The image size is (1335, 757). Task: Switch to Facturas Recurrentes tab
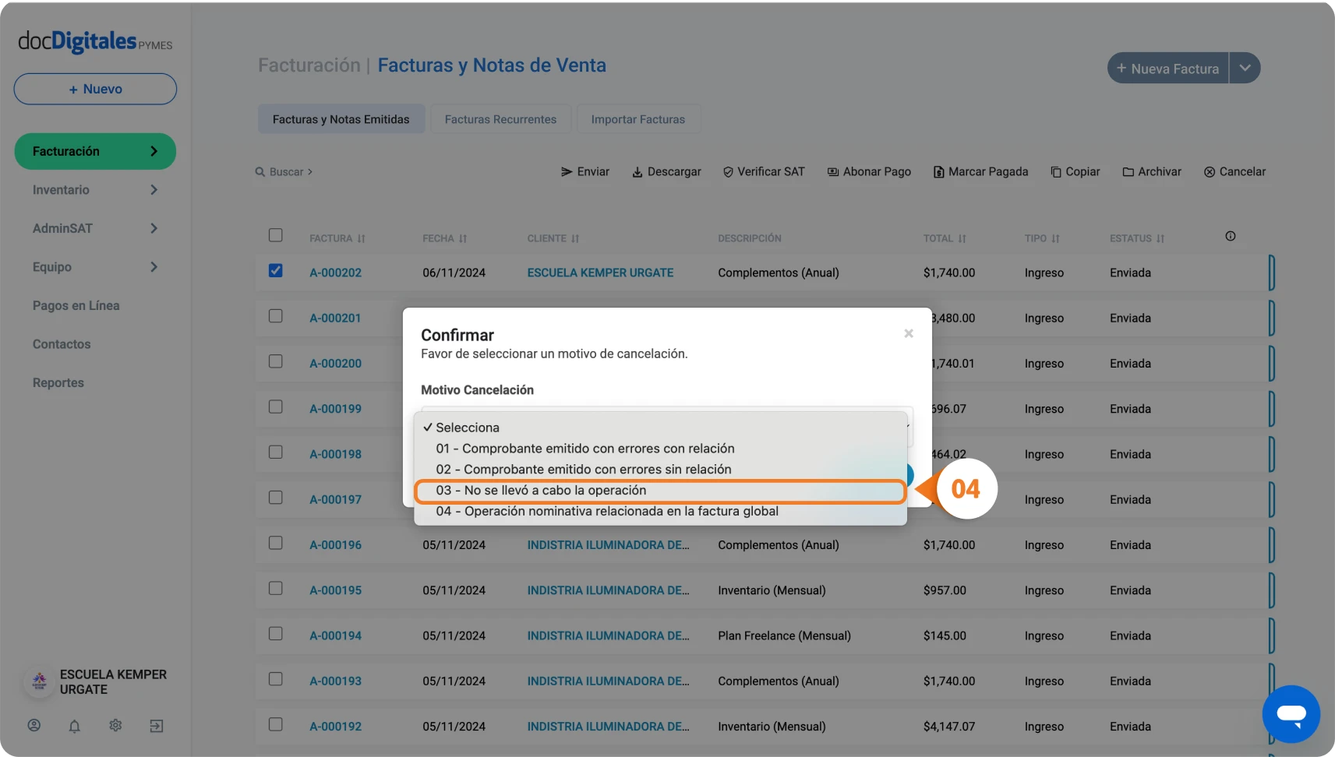501,119
